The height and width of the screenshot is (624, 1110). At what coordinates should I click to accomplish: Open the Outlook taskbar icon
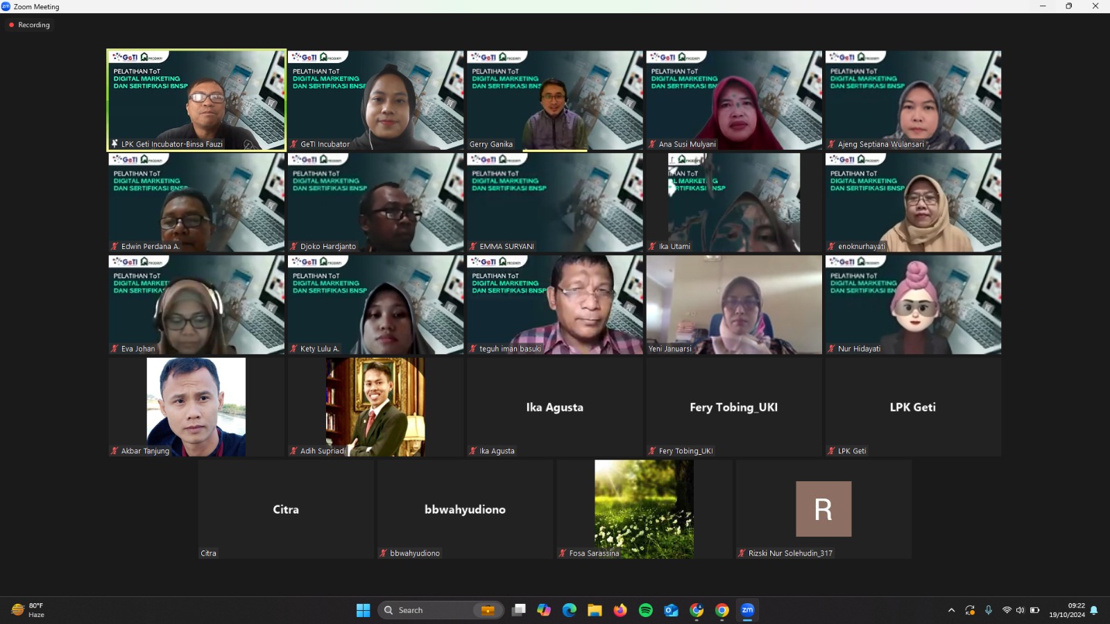671,610
